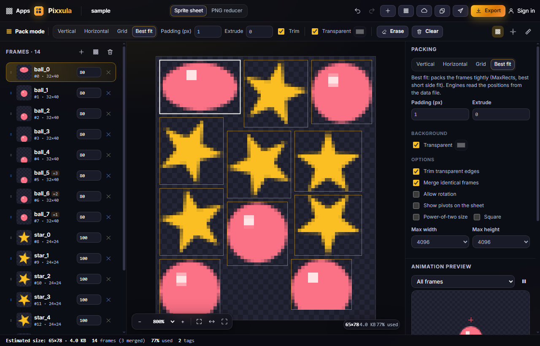Choose Grid in the Packing side panel
The image size is (540, 346).
point(481,64)
